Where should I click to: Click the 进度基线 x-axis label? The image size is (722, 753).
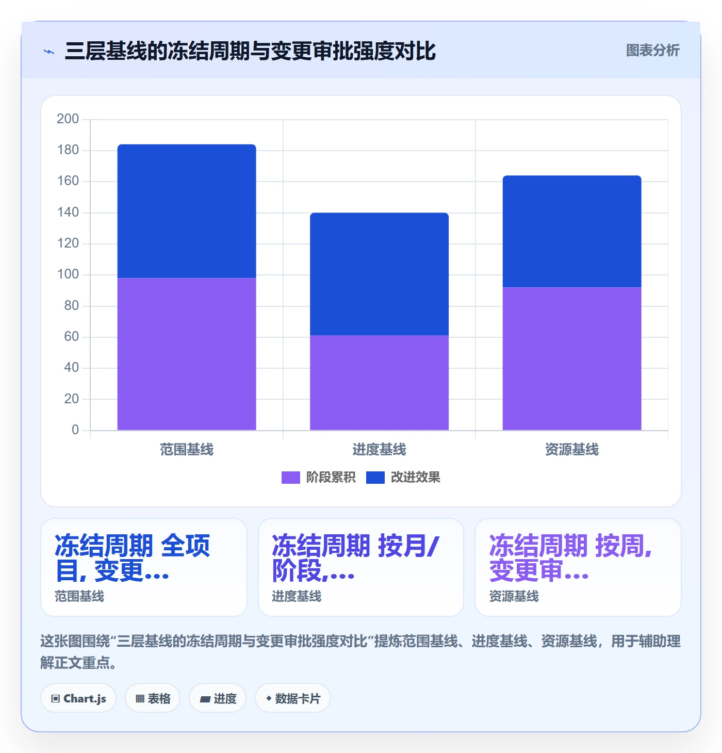click(379, 450)
